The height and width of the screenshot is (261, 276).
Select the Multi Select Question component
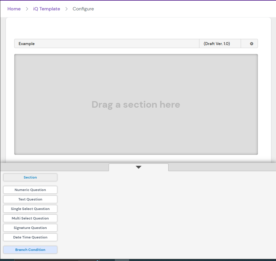[30, 218]
